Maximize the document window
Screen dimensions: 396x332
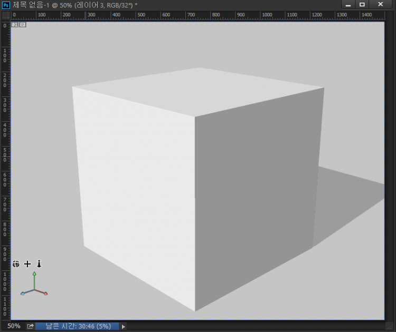(x=362, y=5)
